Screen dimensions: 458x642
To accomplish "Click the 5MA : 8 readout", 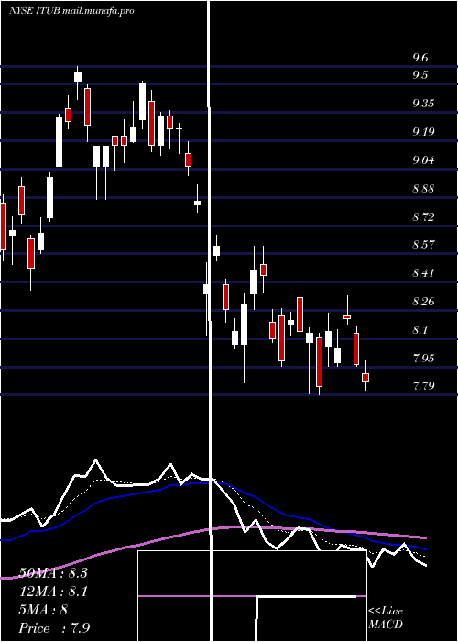I will (x=43, y=610).
